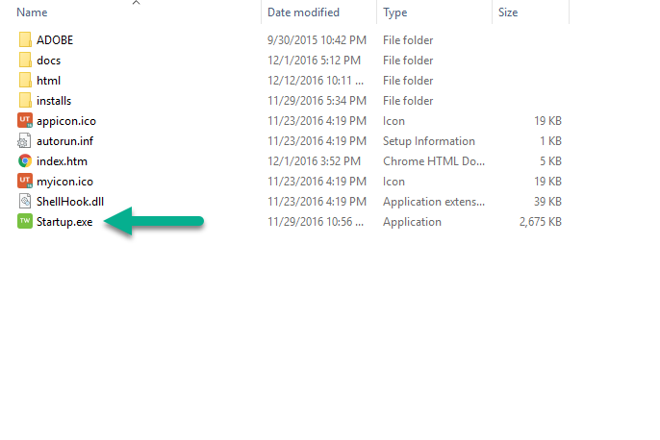Click the Chrome HTML Do... type cell
660x440 pixels.
[434, 161]
